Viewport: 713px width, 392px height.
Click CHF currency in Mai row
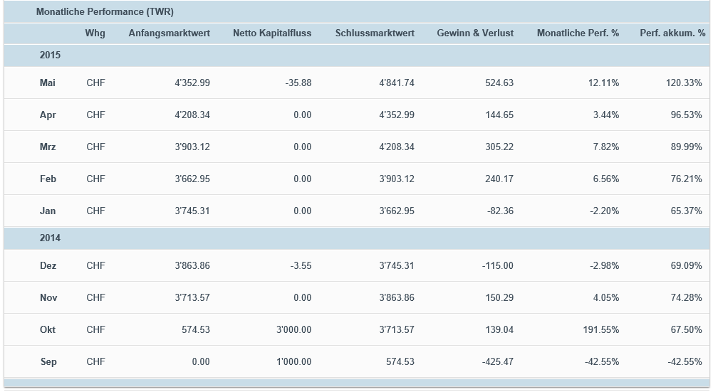click(95, 83)
